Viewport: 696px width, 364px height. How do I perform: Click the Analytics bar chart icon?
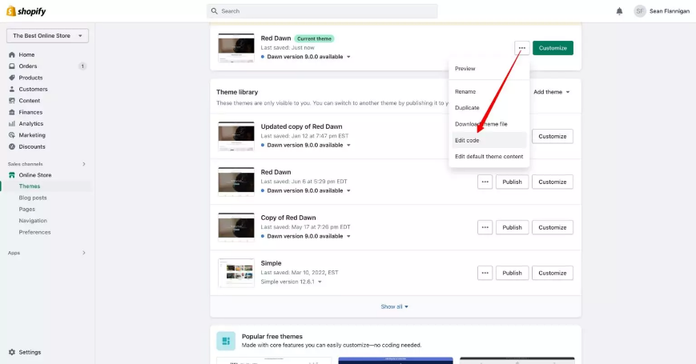coord(12,124)
